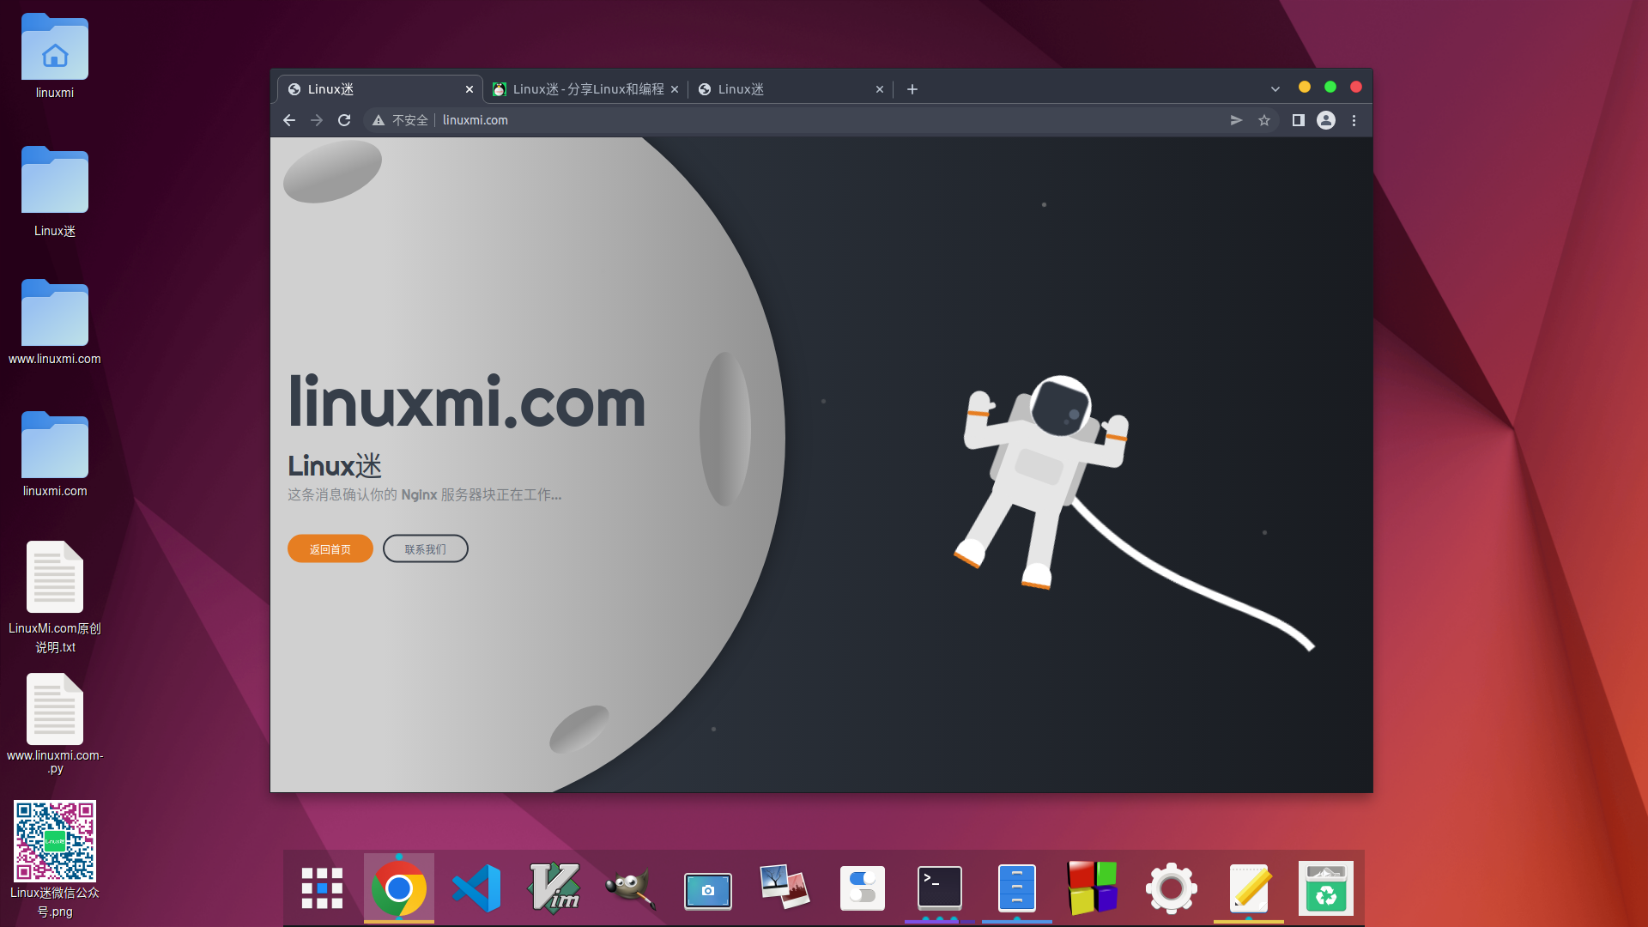
Task: Open the terminal from the dock
Action: point(940,888)
